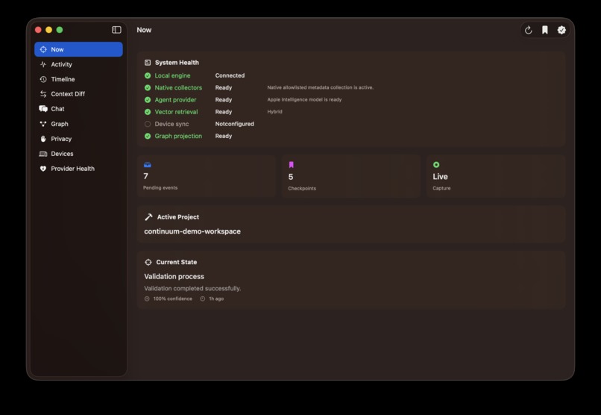Click the Live status text

440,177
